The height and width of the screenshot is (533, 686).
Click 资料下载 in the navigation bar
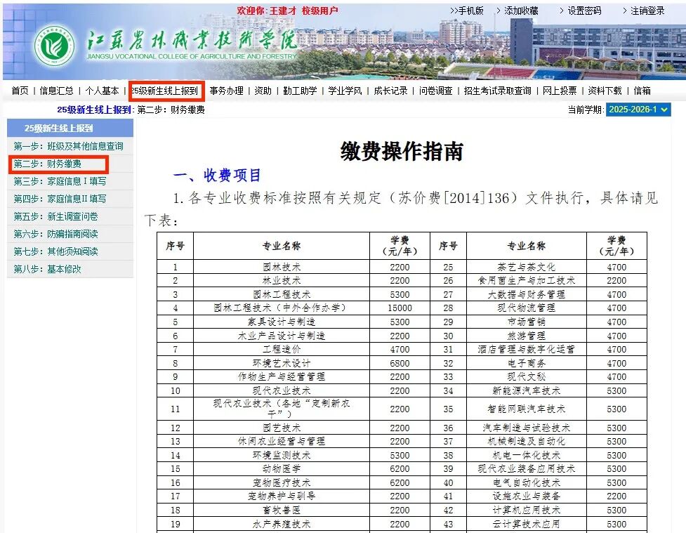tap(605, 91)
